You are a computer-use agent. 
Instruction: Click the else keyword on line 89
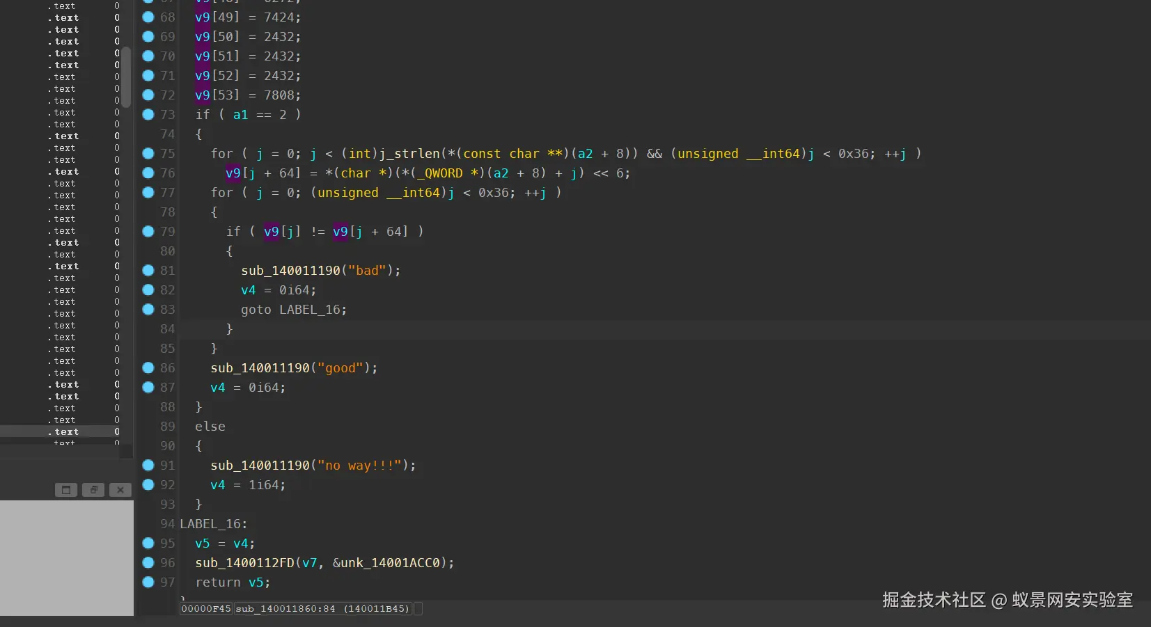pos(210,426)
